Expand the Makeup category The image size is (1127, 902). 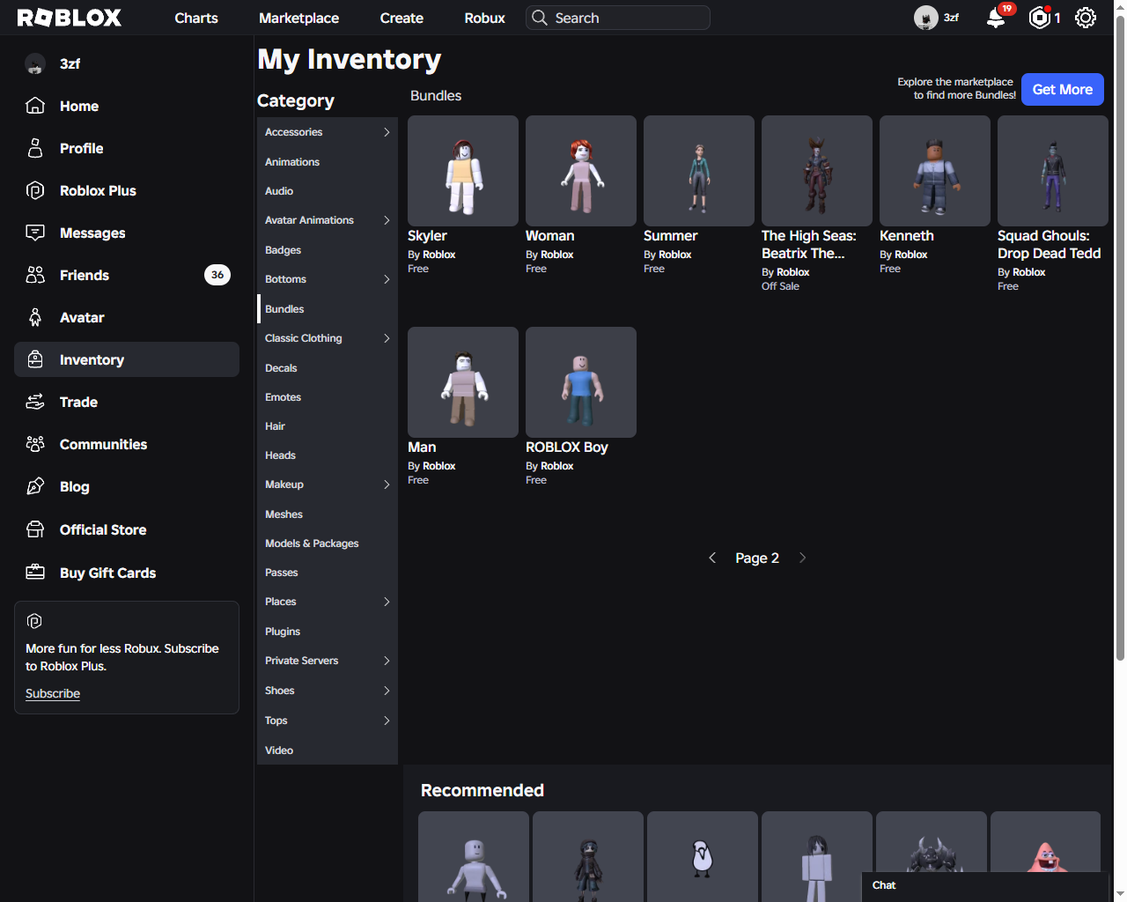click(387, 484)
